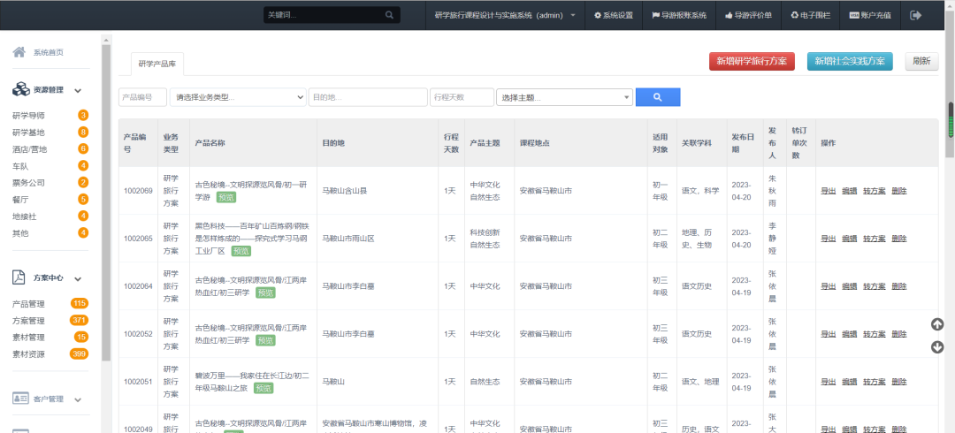The width and height of the screenshot is (955, 433).
Task: Click 删除 for product 1002065
Action: 899,239
